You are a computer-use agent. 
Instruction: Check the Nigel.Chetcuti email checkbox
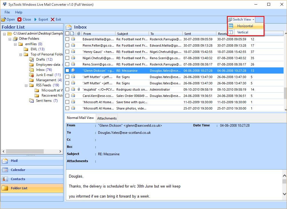point(67,58)
